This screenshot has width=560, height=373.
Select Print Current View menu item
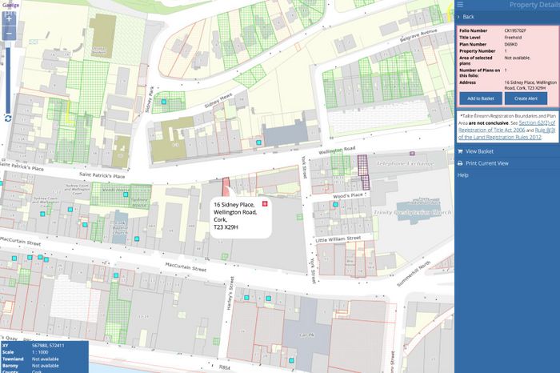coord(486,163)
